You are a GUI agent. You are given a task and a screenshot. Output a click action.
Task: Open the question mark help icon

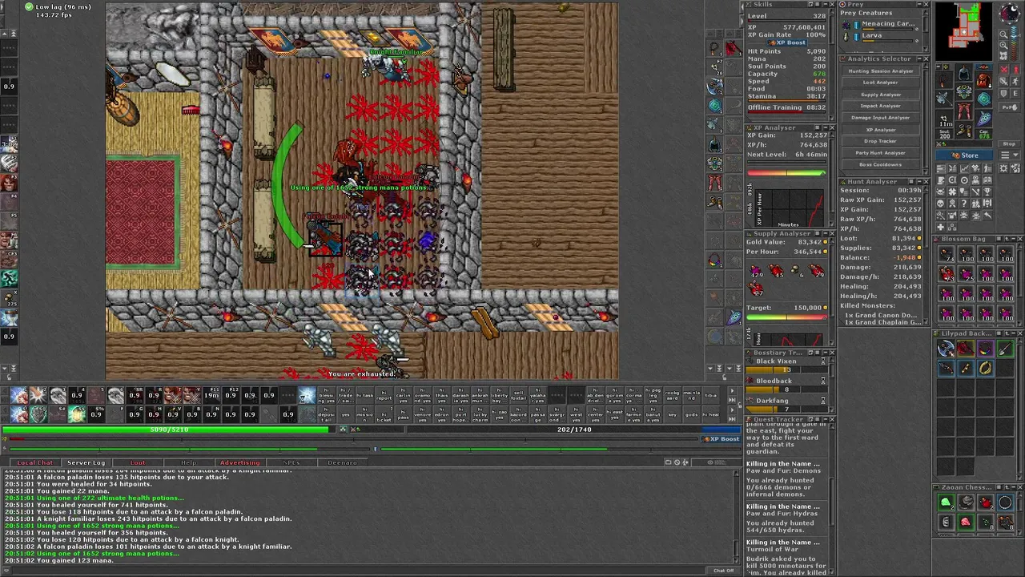tap(963, 203)
